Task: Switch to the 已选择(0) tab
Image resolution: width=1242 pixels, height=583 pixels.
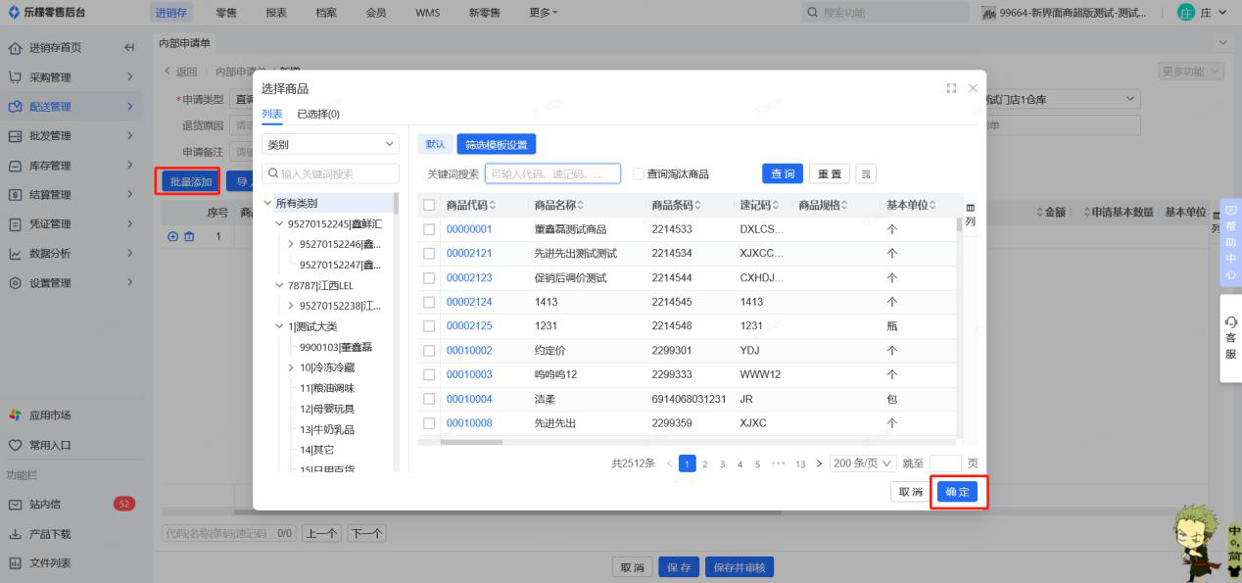Action: [318, 115]
